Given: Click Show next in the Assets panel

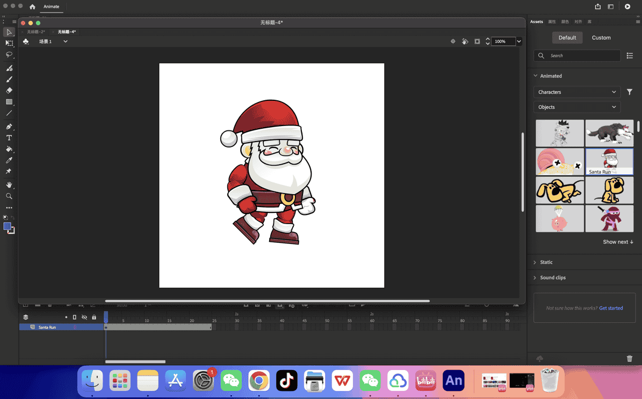Looking at the screenshot, I should [618, 242].
